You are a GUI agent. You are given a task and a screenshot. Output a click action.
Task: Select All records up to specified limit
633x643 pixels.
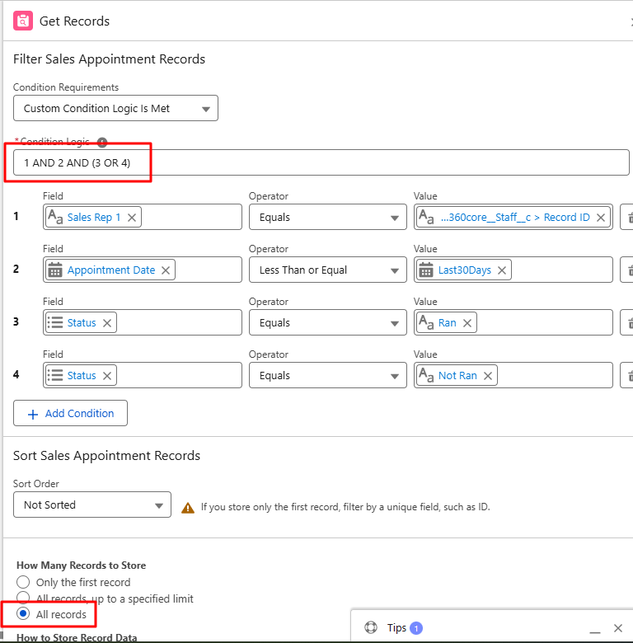click(x=23, y=597)
